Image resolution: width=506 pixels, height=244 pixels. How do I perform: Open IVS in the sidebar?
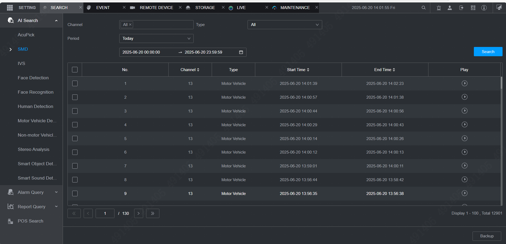tap(22, 63)
